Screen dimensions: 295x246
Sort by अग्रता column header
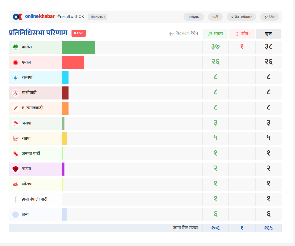[x=215, y=34]
